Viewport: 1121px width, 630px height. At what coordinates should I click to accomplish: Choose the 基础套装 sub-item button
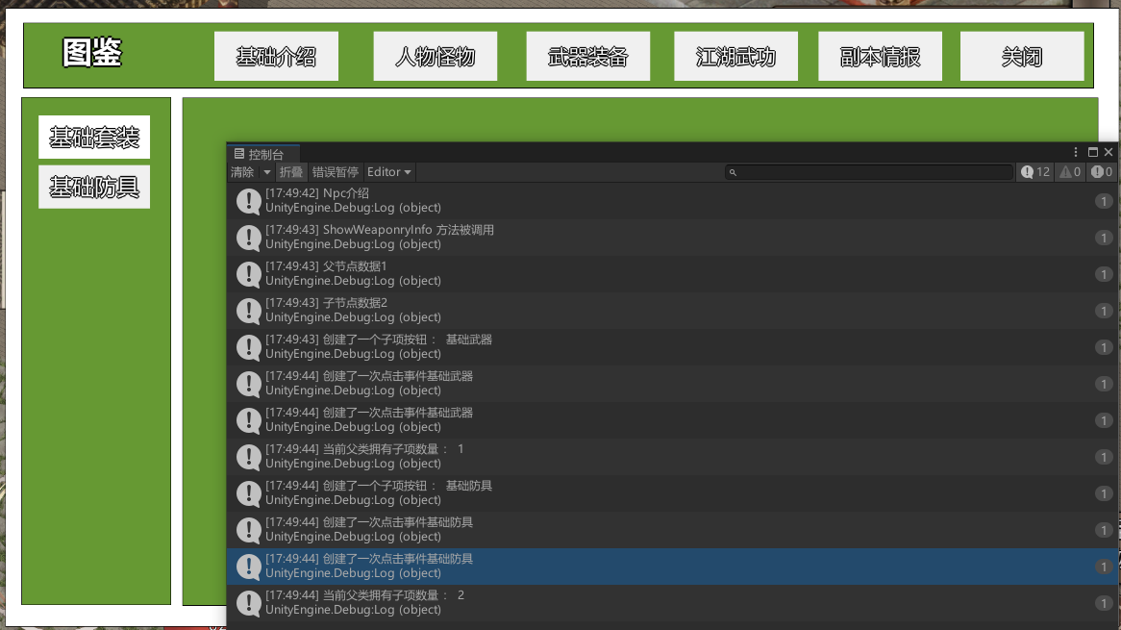click(94, 137)
